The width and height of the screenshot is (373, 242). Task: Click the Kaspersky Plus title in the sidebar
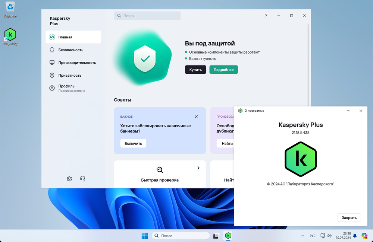tap(60, 21)
